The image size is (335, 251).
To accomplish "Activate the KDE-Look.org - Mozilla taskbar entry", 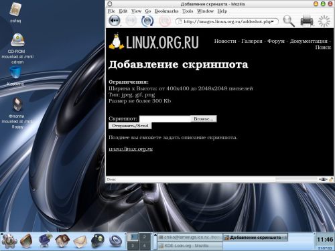I will pos(190,246).
